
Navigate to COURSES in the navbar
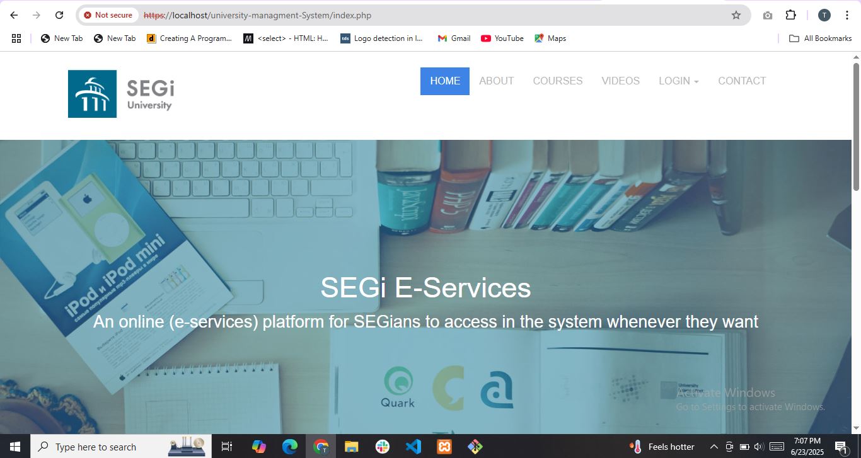click(558, 81)
